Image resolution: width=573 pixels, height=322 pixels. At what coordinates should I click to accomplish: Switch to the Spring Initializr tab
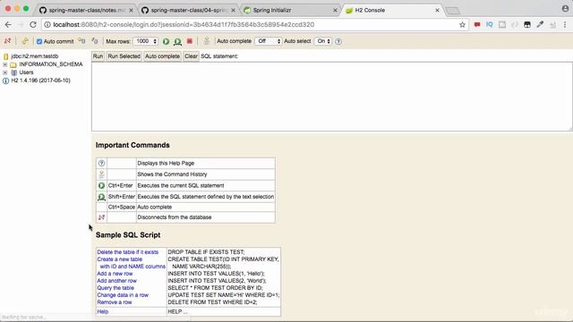point(290,10)
